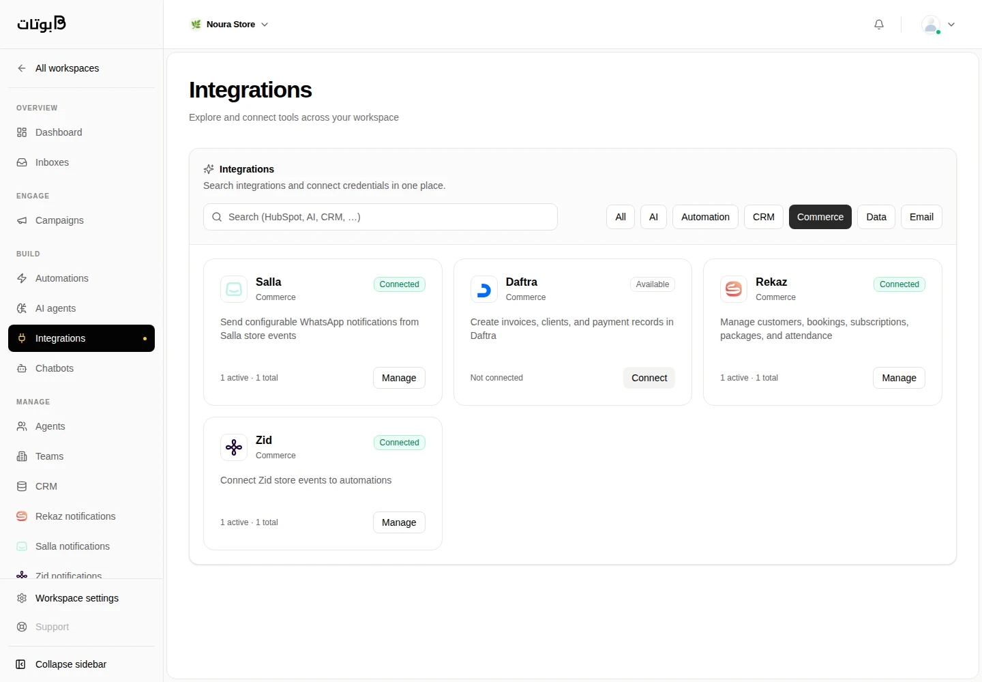
Task: Open the Inboxes page
Action: 81,162
